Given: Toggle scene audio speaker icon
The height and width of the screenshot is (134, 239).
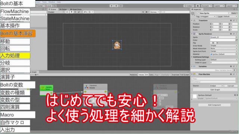Looking at the screenshot, I should point(75,12).
